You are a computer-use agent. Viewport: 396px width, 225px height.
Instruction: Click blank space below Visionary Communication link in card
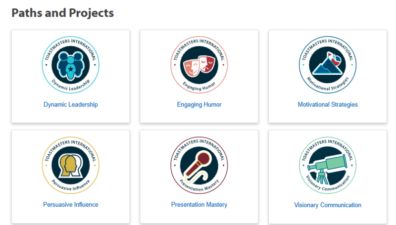point(328,216)
